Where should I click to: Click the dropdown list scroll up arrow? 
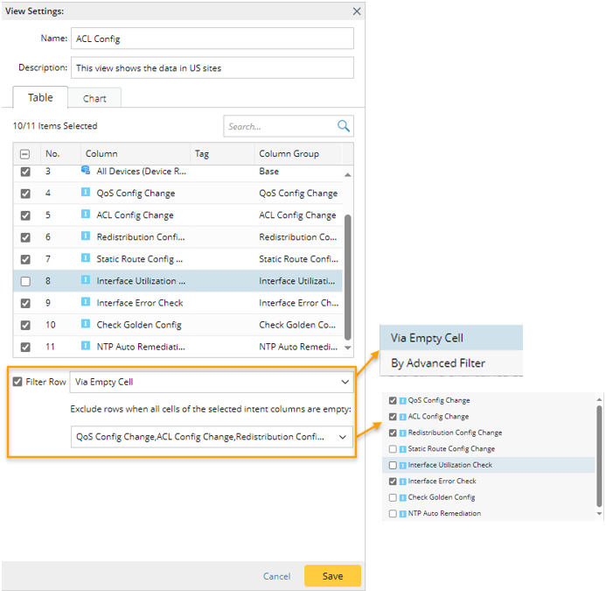point(599,400)
